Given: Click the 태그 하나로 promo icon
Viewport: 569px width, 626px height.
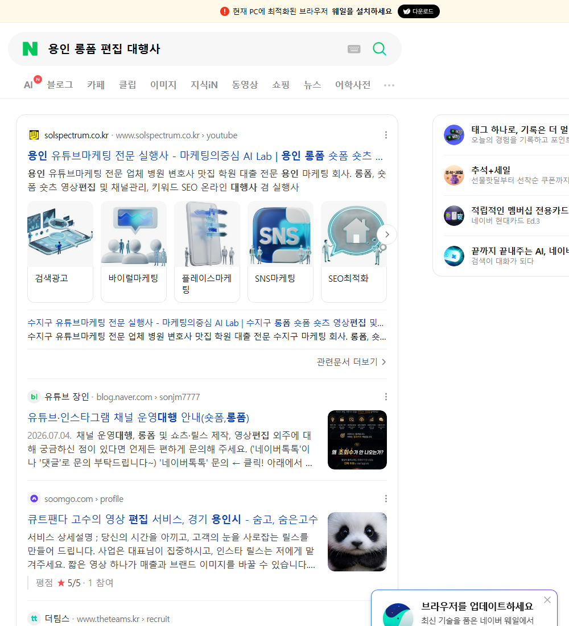Looking at the screenshot, I should coord(454,134).
